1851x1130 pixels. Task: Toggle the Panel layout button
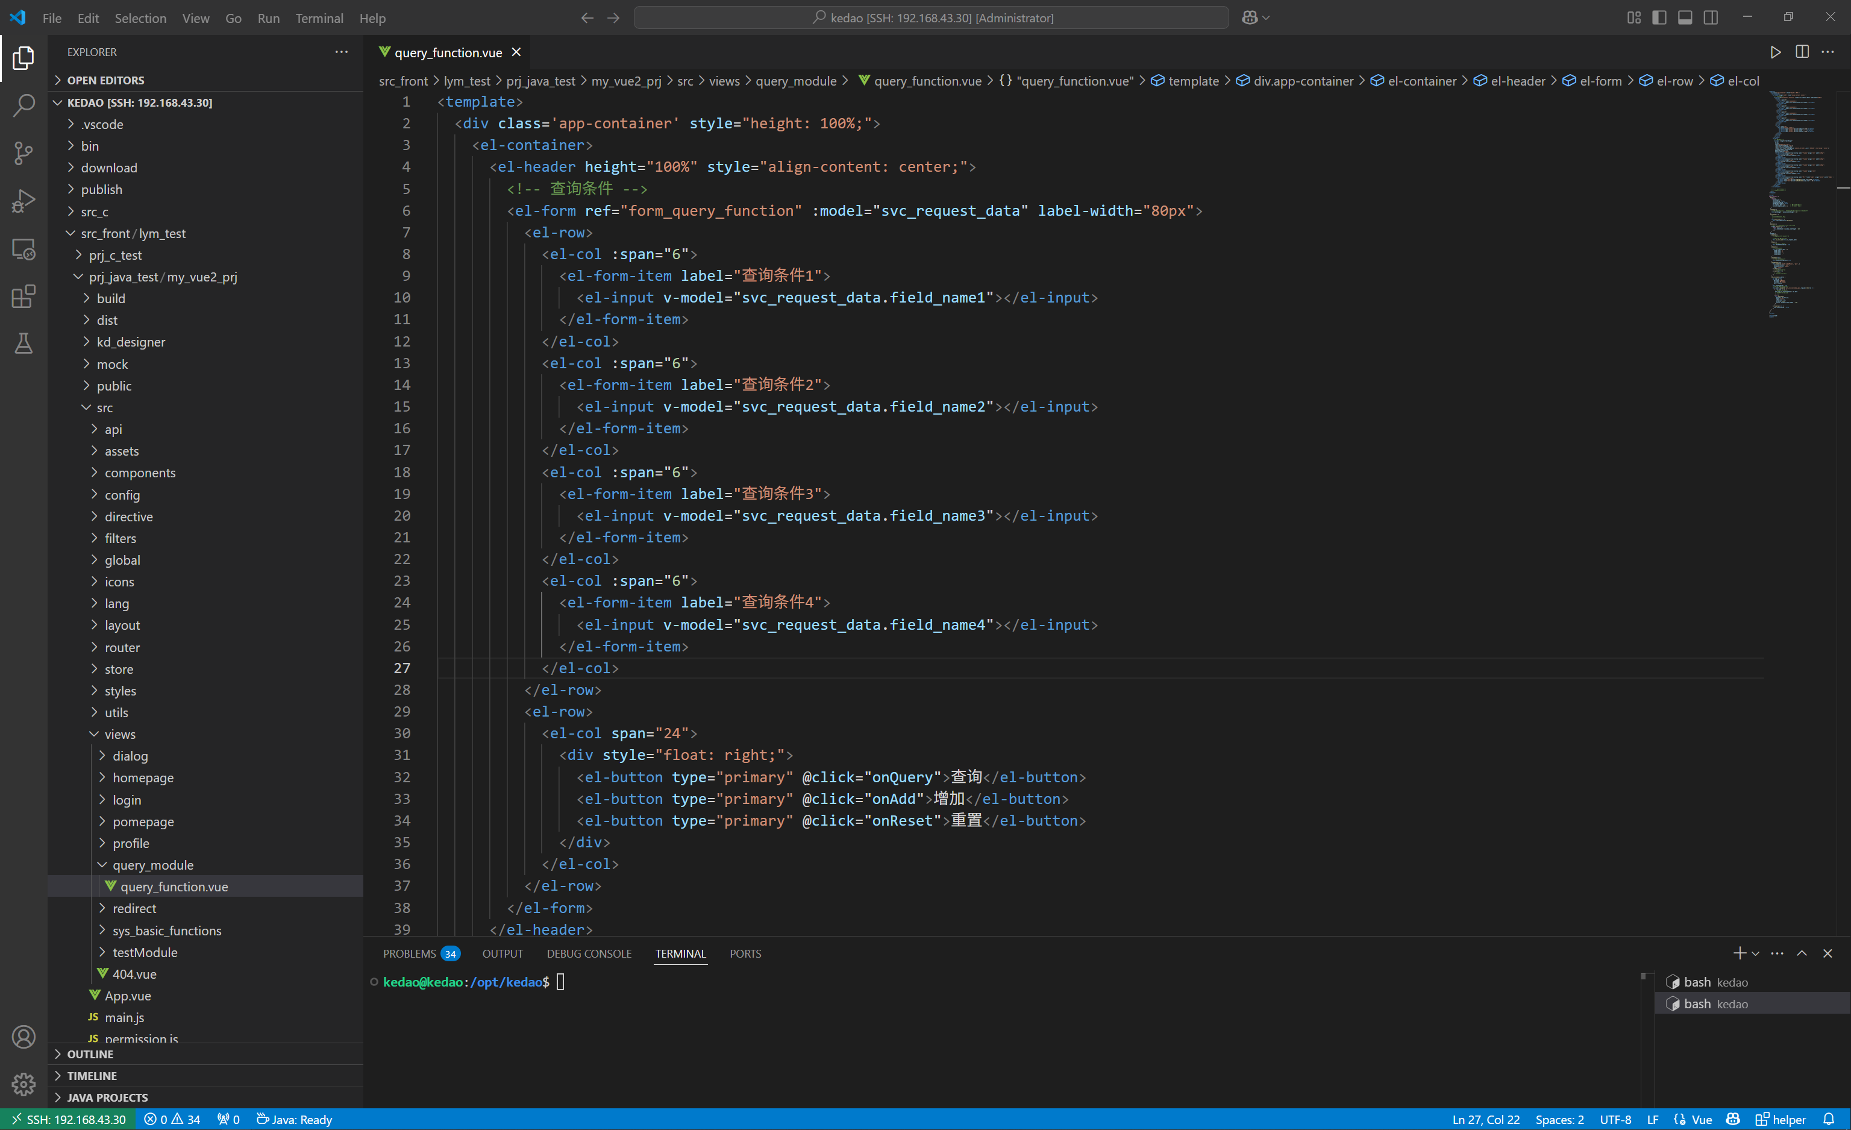coord(1685,17)
